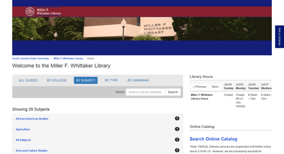Open the Search Online Catalog link
The width and height of the screenshot is (284, 154).
pyautogui.click(x=213, y=139)
